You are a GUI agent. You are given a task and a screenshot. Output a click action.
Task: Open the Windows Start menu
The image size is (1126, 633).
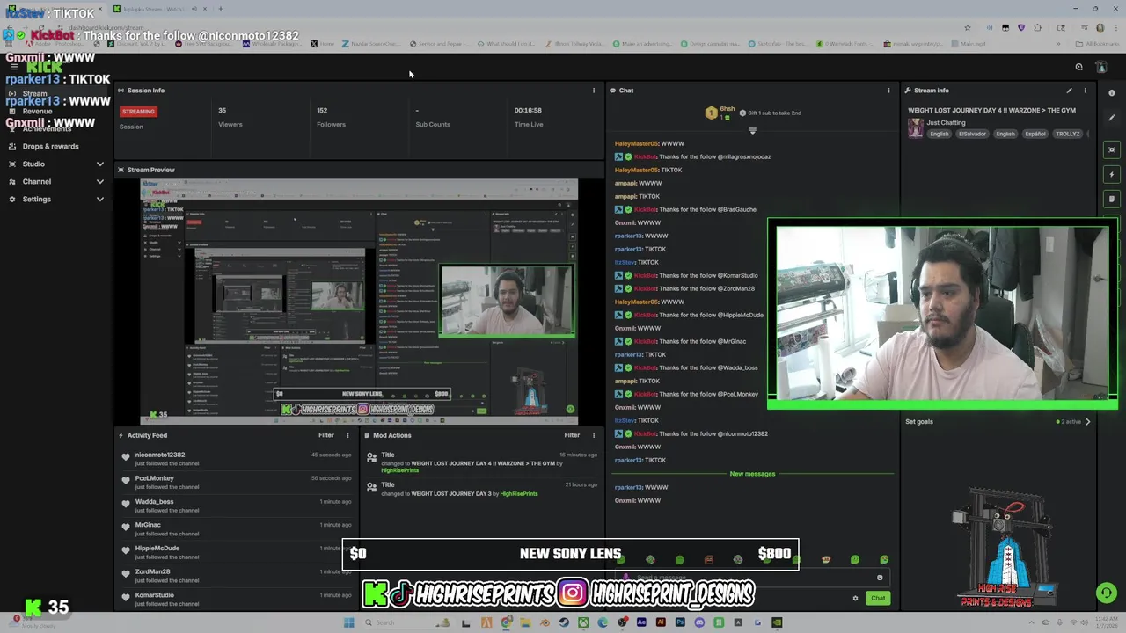coord(349,622)
